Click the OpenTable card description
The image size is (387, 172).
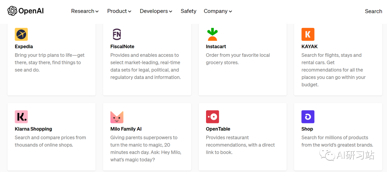pos(240,145)
